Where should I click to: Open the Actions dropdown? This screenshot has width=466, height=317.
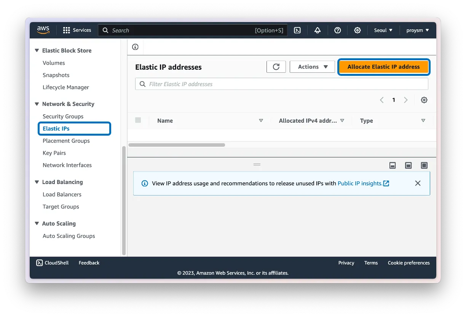coord(312,67)
